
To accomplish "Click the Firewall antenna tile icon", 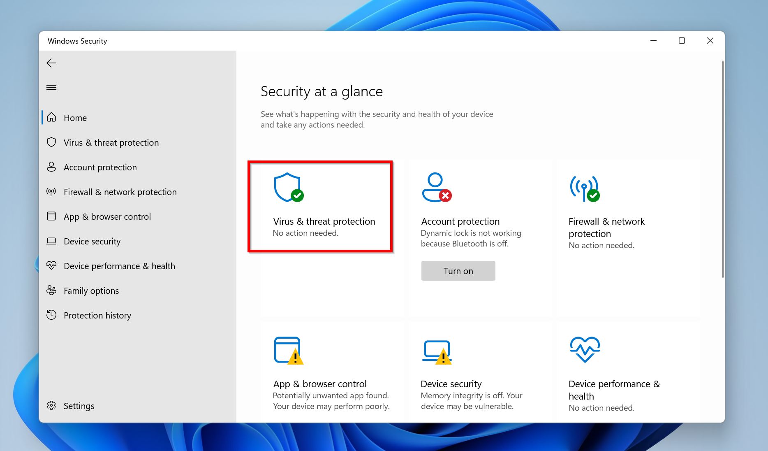I will [585, 189].
